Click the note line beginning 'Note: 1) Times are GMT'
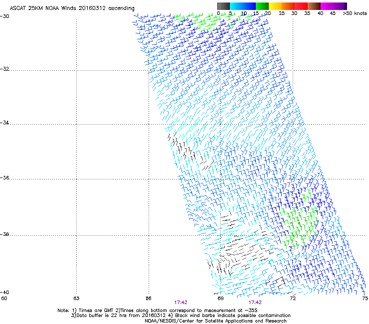369x324 pixels. [x=157, y=311]
